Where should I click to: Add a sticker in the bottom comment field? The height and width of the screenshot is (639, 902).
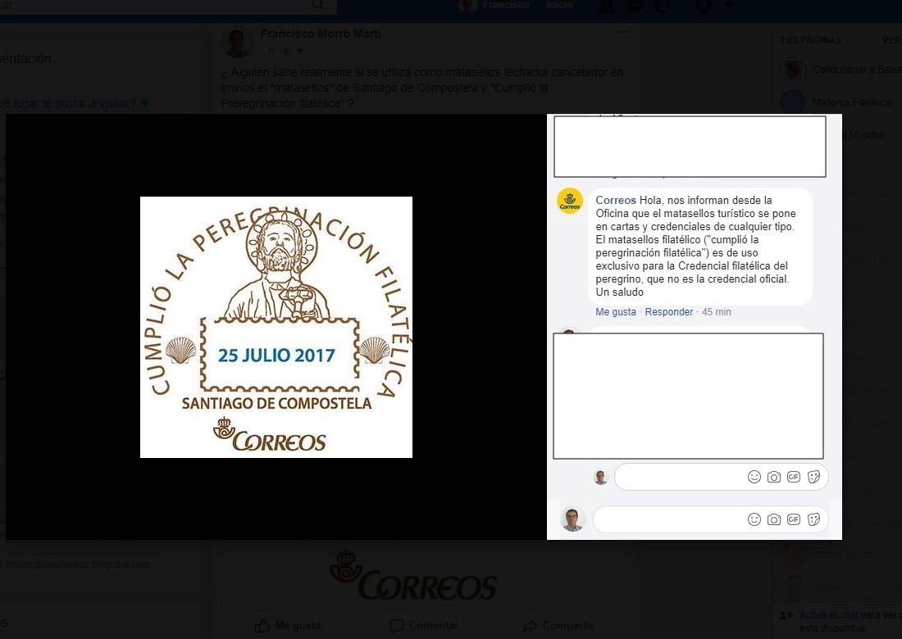(814, 519)
